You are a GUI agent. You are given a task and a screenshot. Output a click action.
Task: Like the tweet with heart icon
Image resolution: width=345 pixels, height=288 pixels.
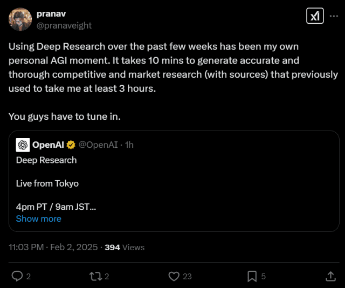tap(174, 276)
